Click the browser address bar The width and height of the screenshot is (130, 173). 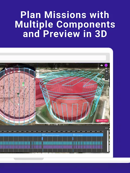53,58
